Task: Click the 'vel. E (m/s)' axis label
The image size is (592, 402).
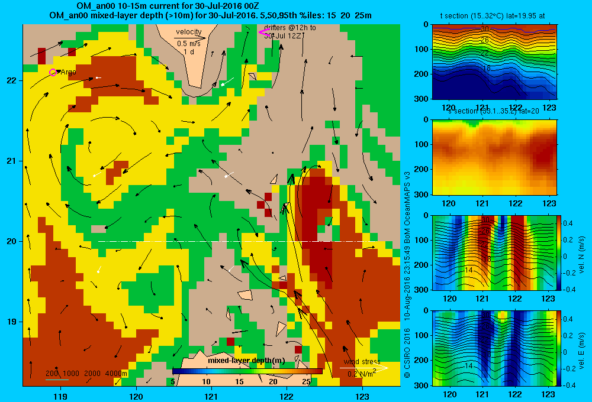Action: [581, 351]
